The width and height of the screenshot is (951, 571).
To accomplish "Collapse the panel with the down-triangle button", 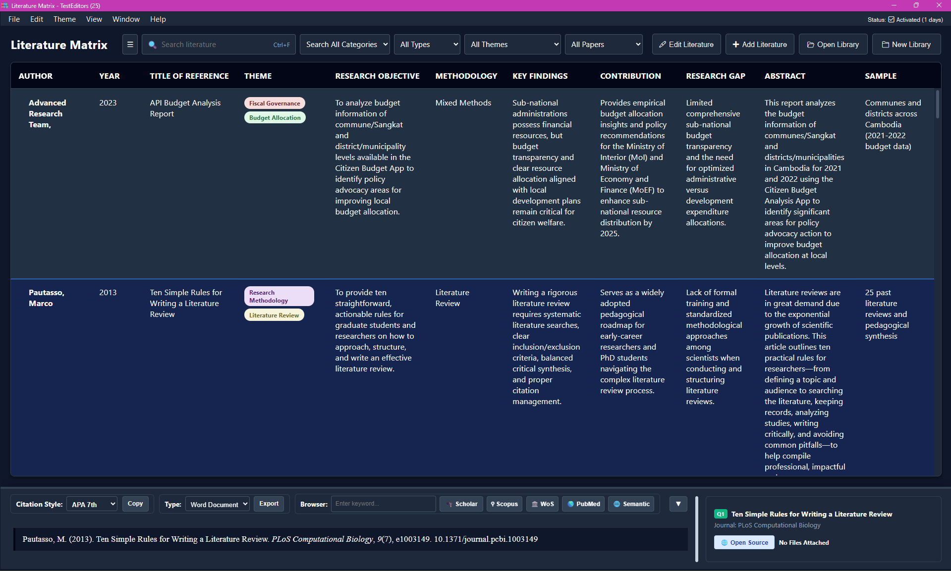I will click(x=678, y=504).
